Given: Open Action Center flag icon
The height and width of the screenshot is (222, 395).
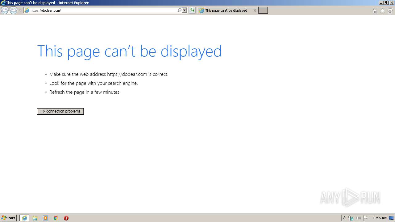Looking at the screenshot, I should click(366, 218).
